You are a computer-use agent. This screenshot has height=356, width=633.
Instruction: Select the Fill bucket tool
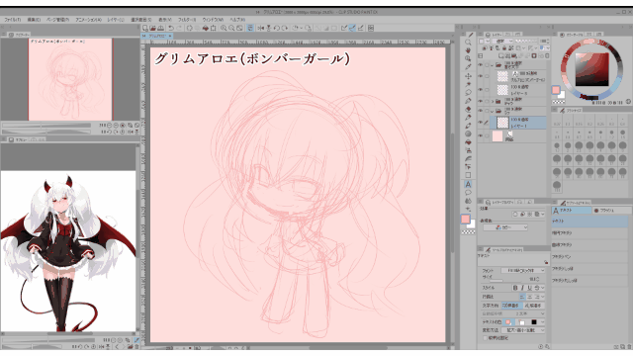click(468, 142)
